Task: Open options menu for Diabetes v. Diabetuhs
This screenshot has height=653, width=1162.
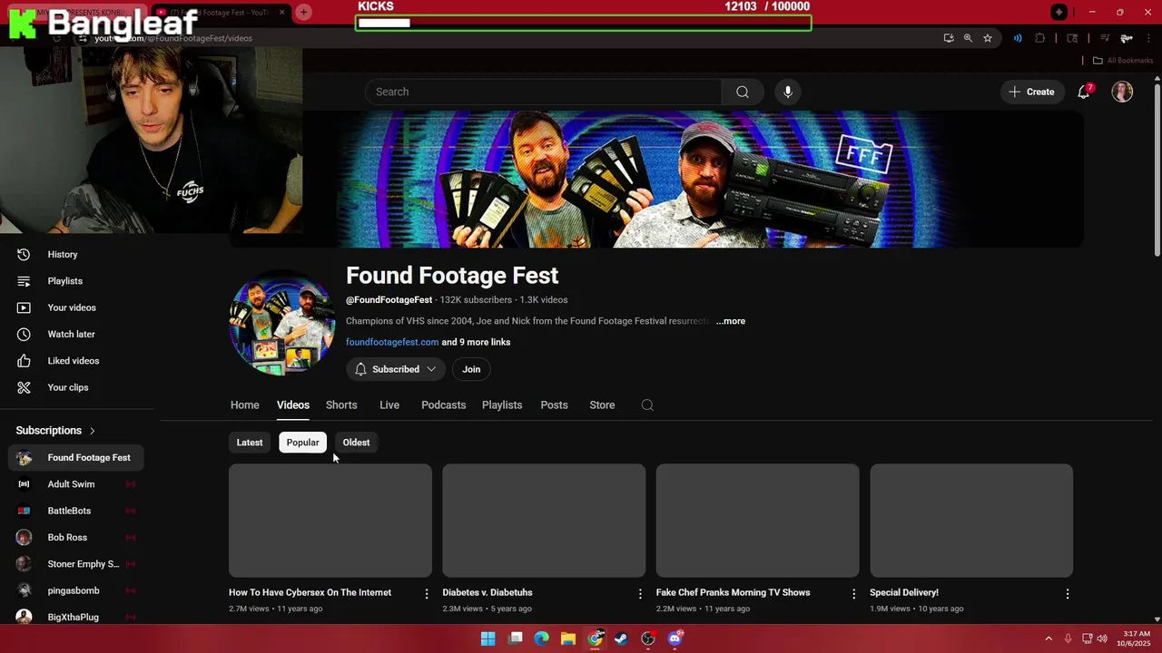Action: point(640,594)
